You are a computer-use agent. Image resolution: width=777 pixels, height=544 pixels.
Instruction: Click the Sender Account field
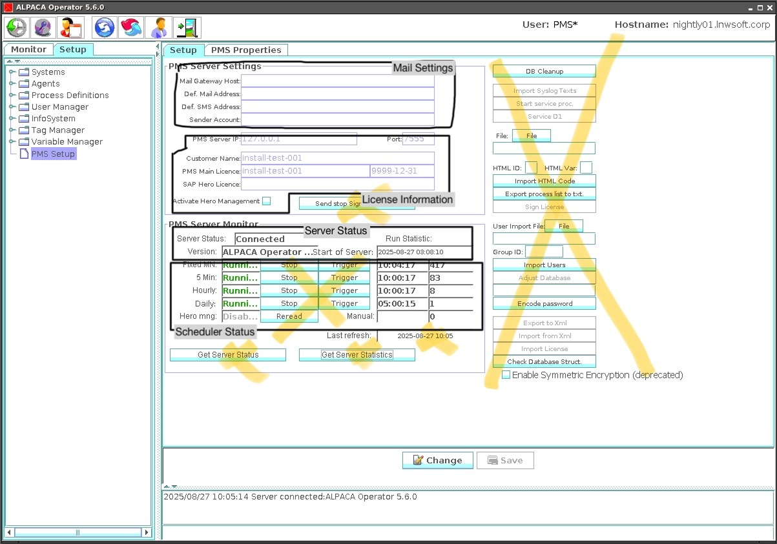[338, 119]
